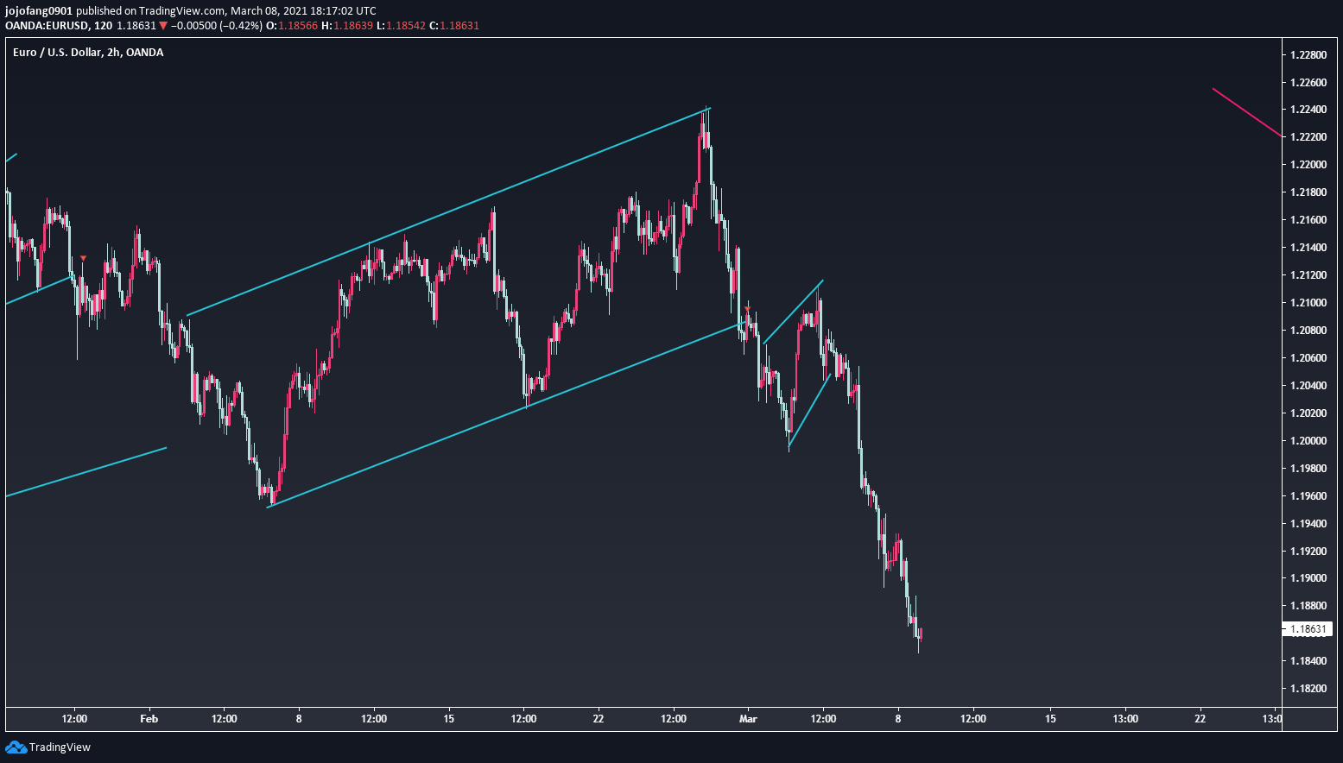Click the 1.22000 price axis label

click(1308, 165)
